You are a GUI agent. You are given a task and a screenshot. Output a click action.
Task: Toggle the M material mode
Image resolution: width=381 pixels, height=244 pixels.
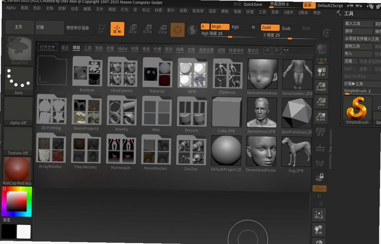(x=253, y=27)
